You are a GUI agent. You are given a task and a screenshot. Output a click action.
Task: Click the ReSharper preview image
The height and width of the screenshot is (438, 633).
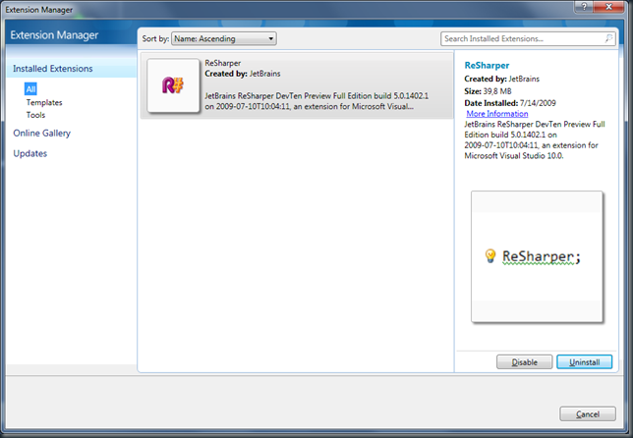537,256
